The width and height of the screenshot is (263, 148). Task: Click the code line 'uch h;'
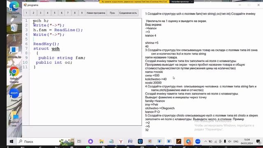[x=41, y=21]
